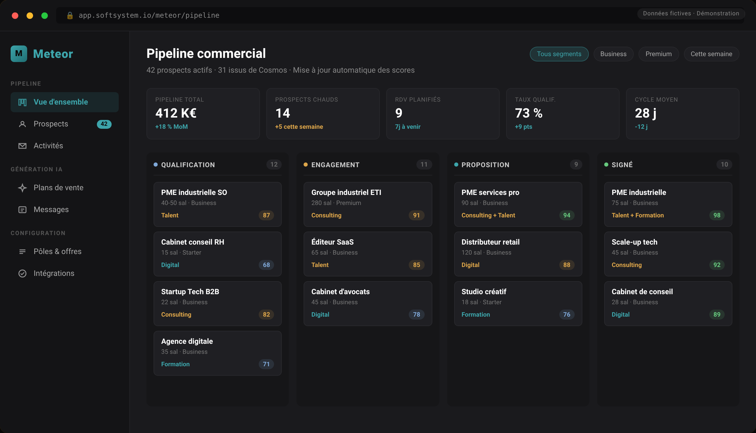Click the Pipeline commercial page title
This screenshot has width=756, height=433.
point(206,53)
